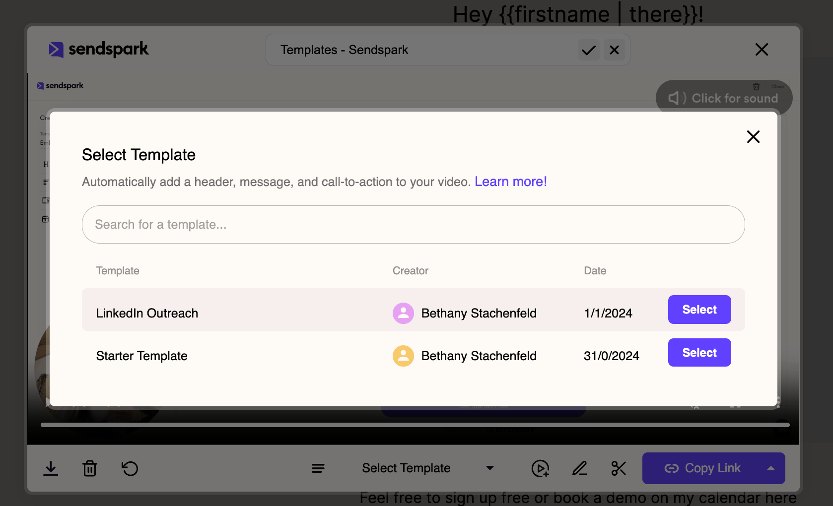Viewport: 833px width, 506px height.
Task: Click Bethany Stachenfeld in LinkedIn Outreach row
Action: pyautogui.click(x=479, y=313)
